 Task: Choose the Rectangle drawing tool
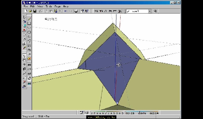pos(29,23)
